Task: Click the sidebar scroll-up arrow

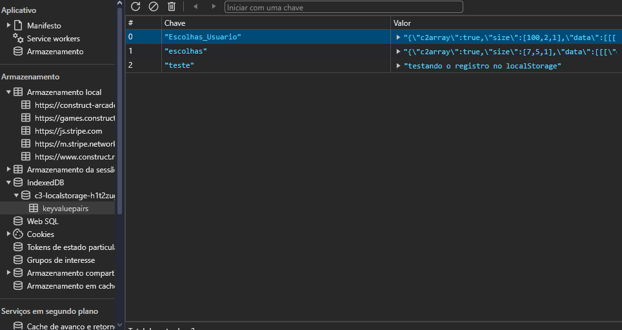Action: coord(119,3)
